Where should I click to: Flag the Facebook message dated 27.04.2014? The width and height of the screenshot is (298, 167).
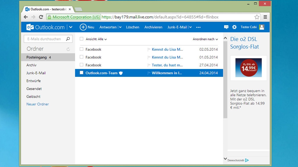149,65
